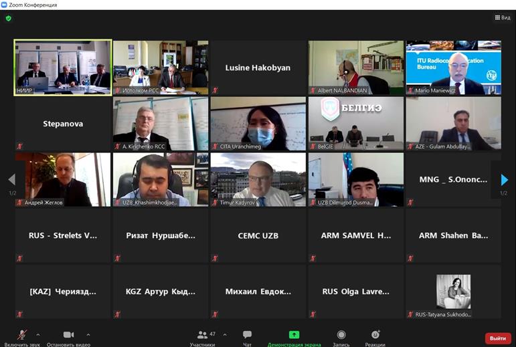Expand audio options arrow beside microphone

click(x=38, y=334)
